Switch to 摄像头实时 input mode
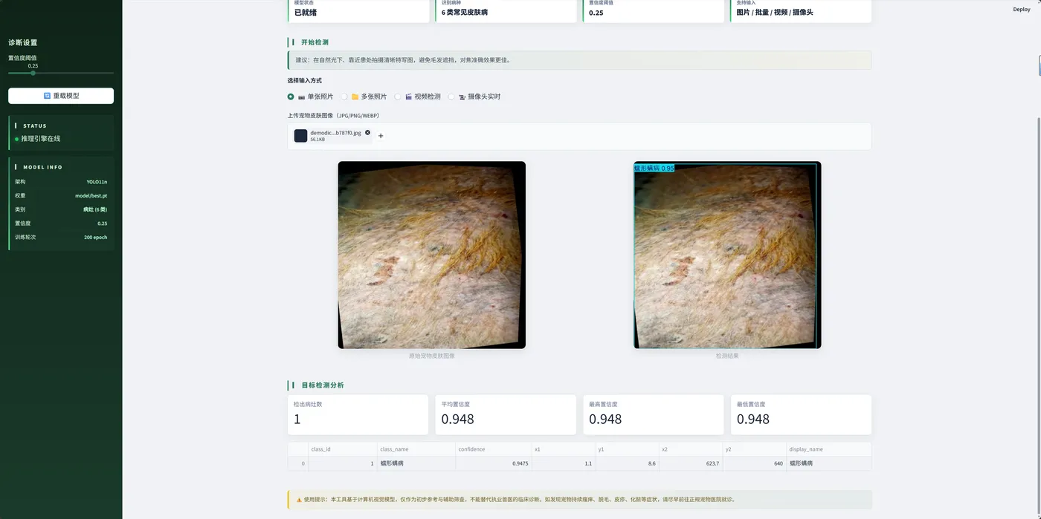 point(451,97)
